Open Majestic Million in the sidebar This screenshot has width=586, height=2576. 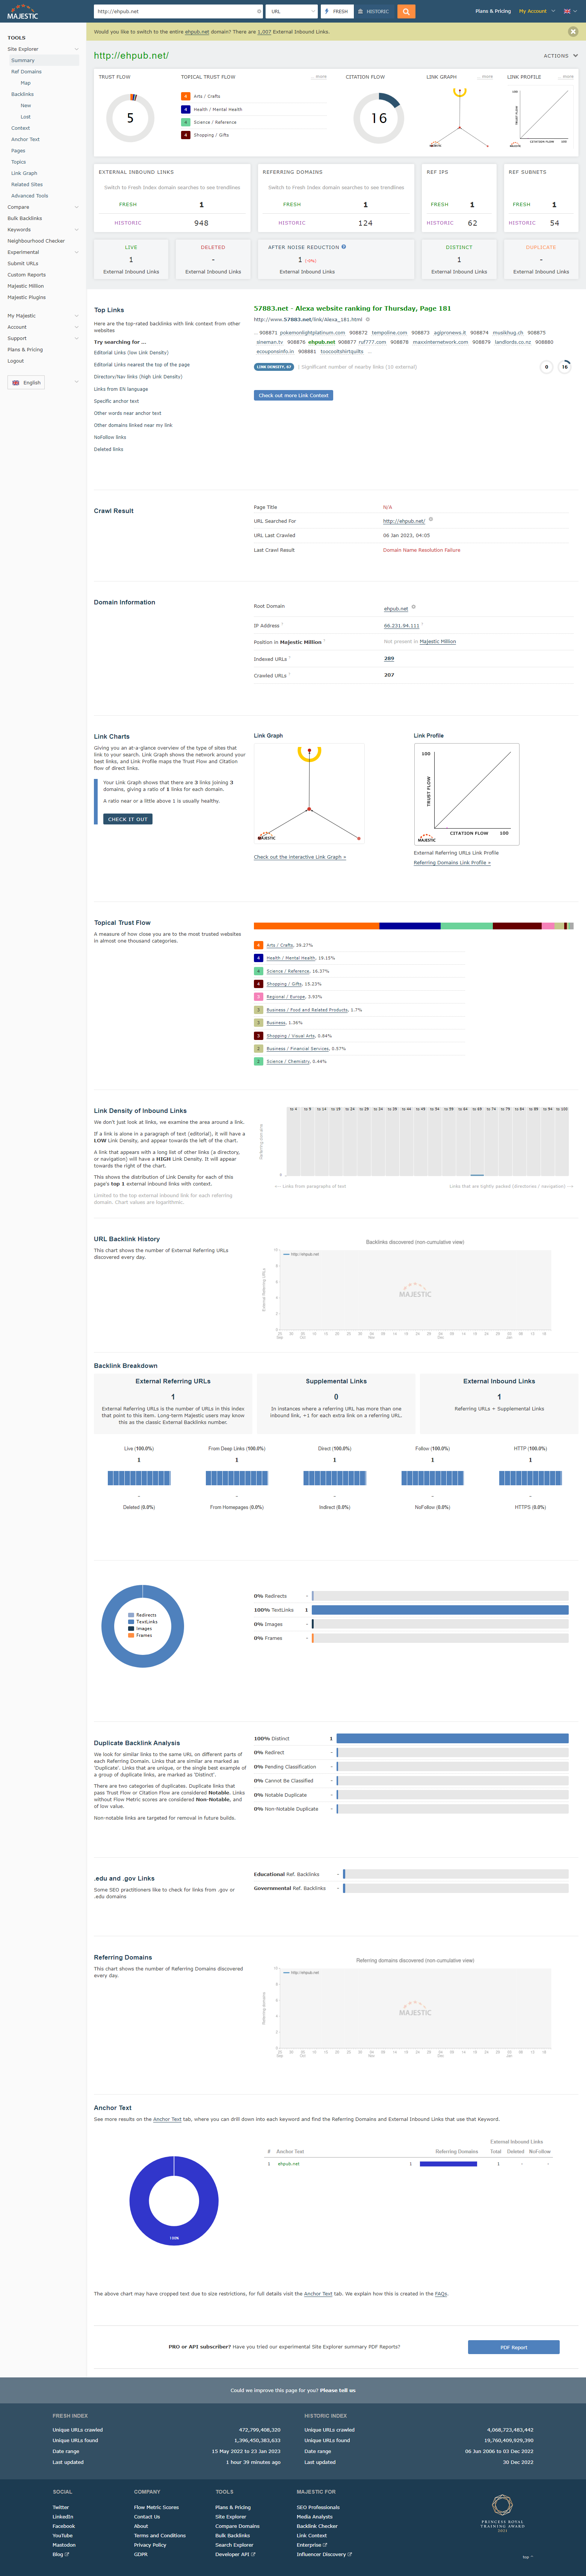click(x=26, y=286)
